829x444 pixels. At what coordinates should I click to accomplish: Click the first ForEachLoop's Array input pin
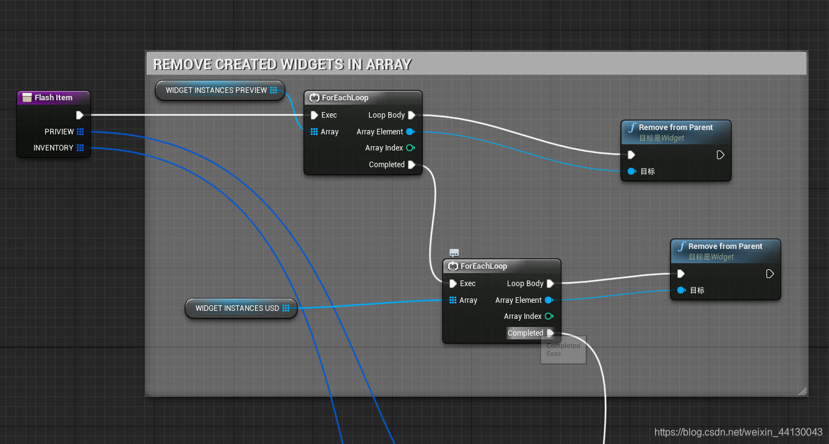pyautogui.click(x=315, y=131)
